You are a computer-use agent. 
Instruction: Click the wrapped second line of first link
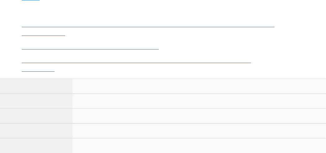tap(43, 35)
